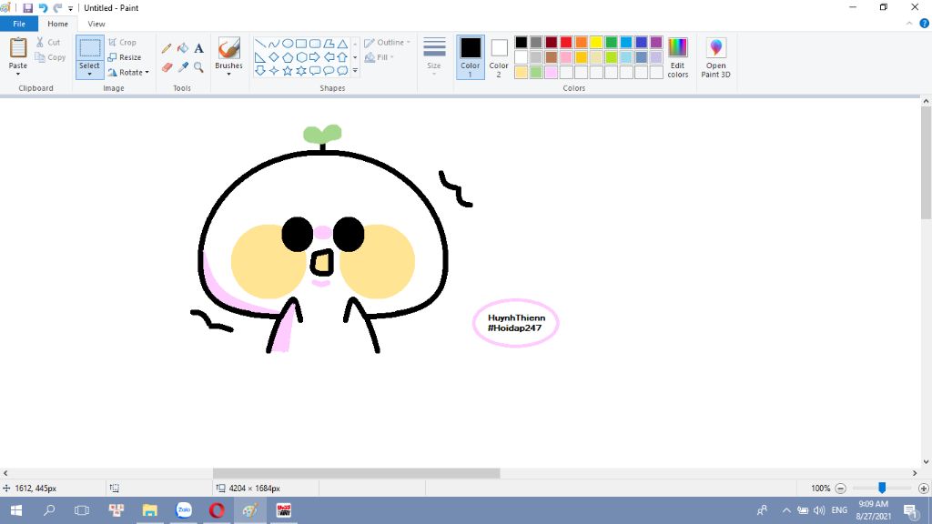Select the Triangle shape
Image resolution: width=932 pixels, height=524 pixels.
click(x=343, y=44)
